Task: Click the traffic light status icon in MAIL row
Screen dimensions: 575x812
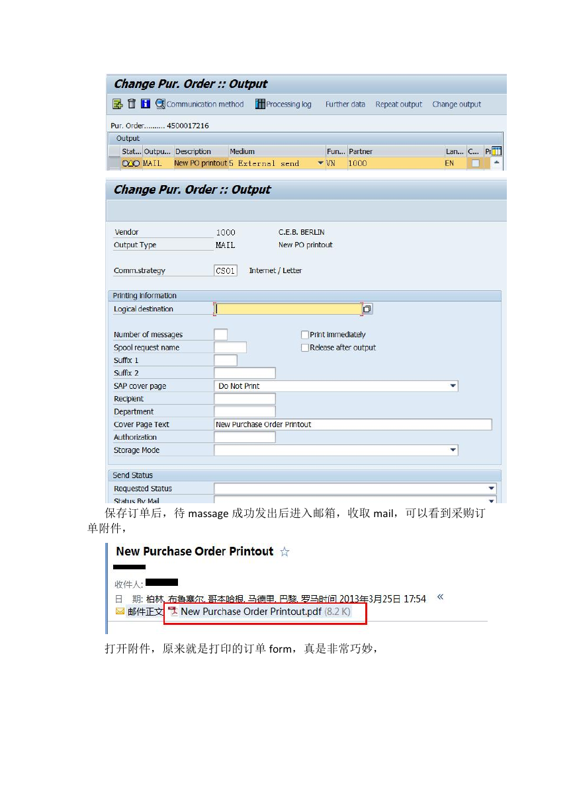Action: [131, 163]
